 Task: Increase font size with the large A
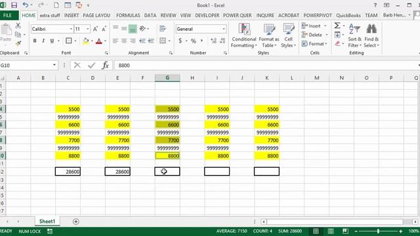point(95,29)
